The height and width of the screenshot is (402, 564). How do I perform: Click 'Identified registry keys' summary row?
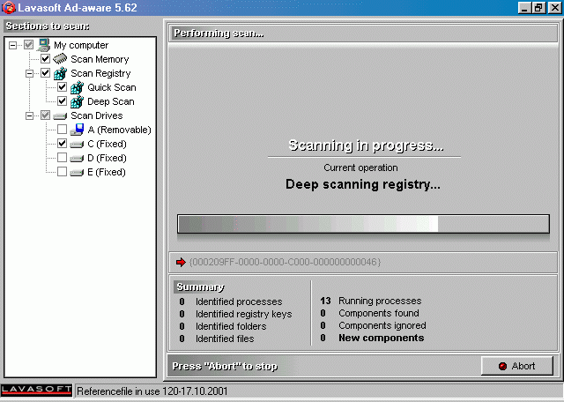[235, 314]
